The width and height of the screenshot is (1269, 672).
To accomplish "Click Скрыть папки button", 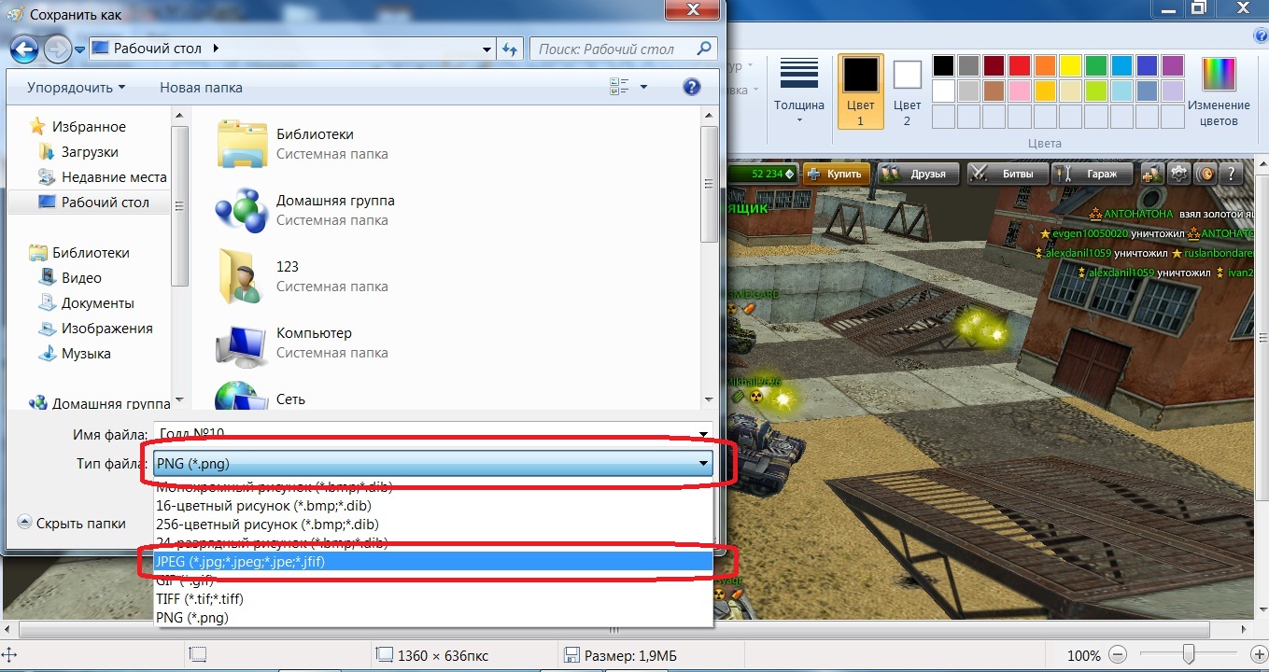I will pos(72,524).
